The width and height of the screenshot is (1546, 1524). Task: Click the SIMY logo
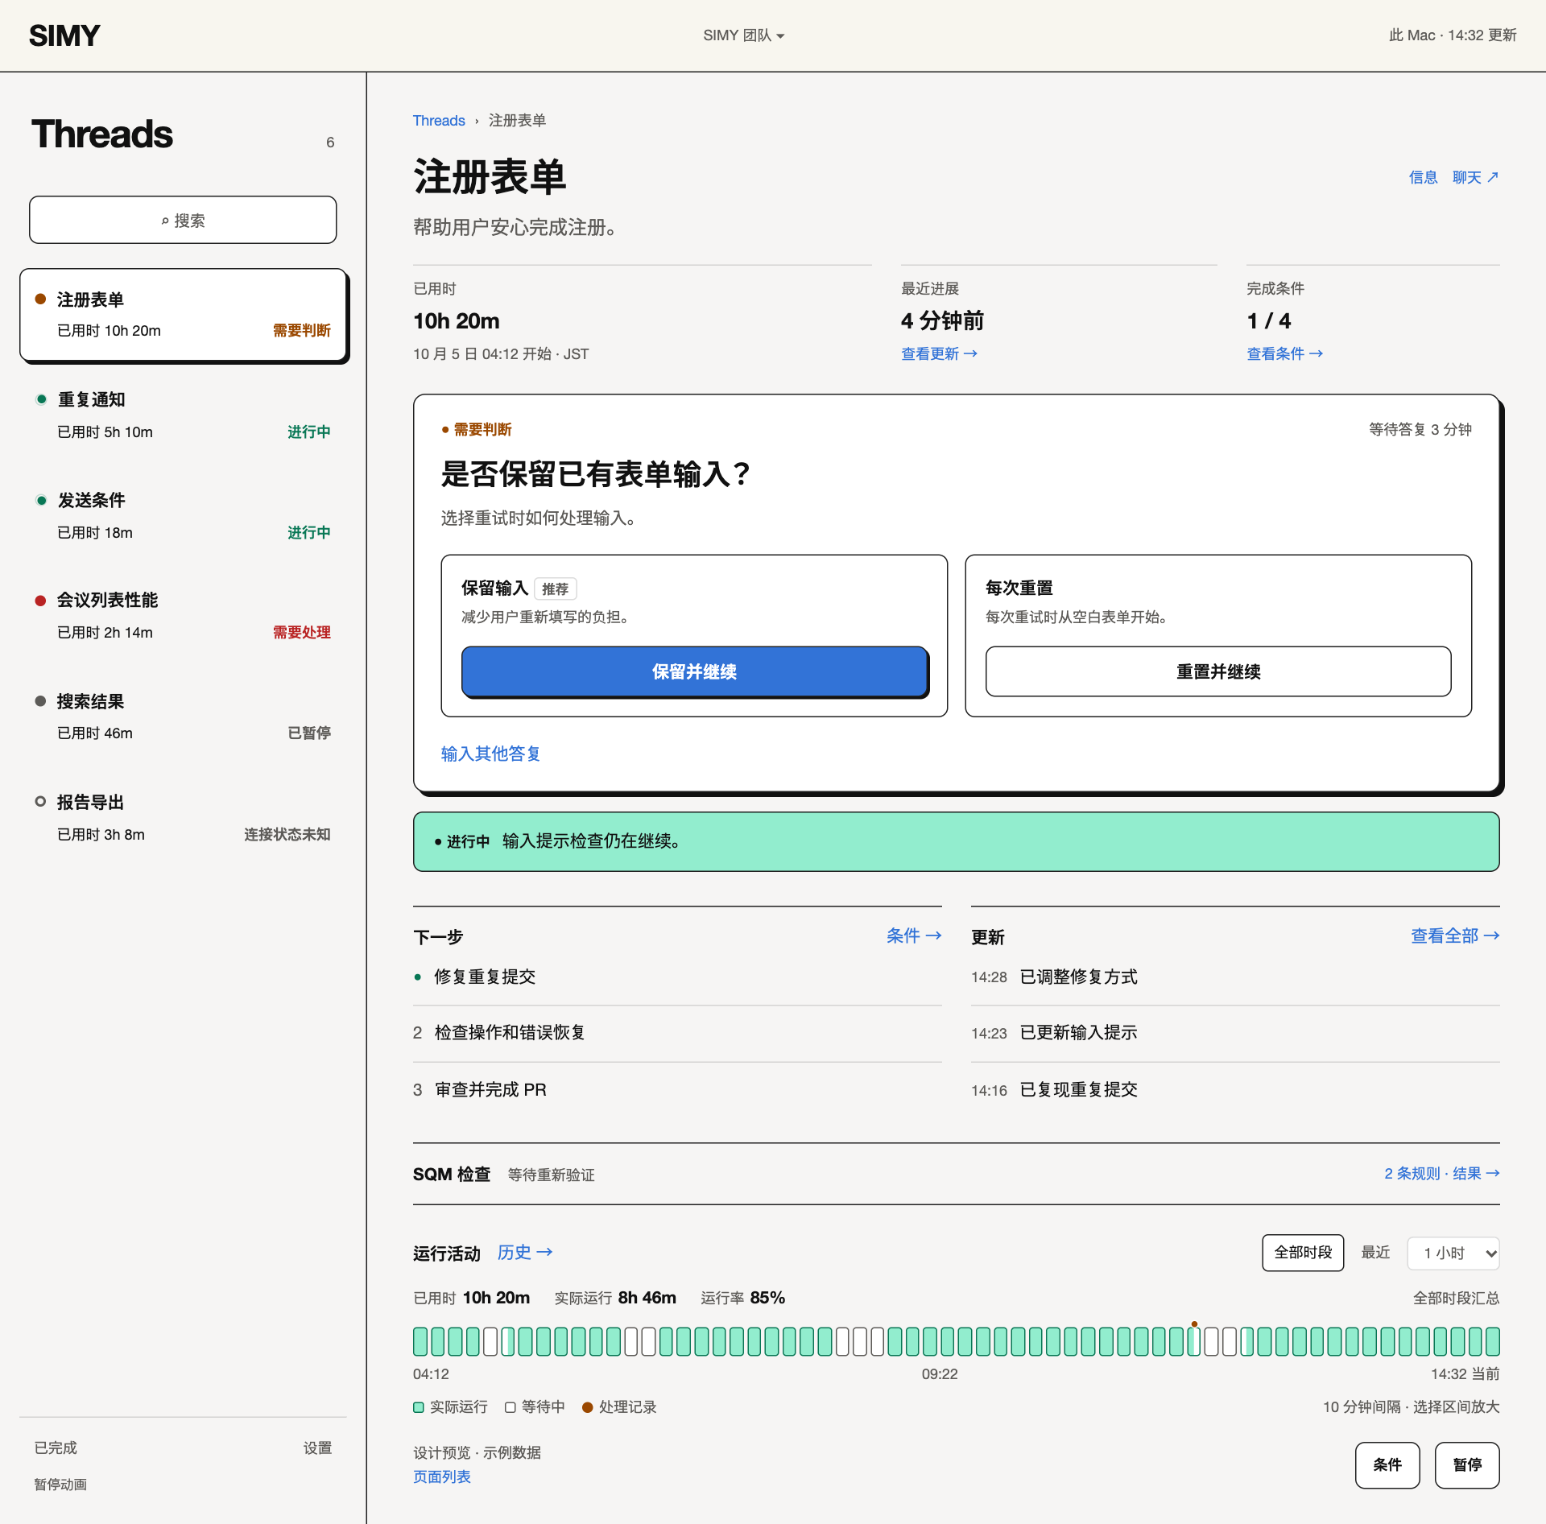coord(64,35)
